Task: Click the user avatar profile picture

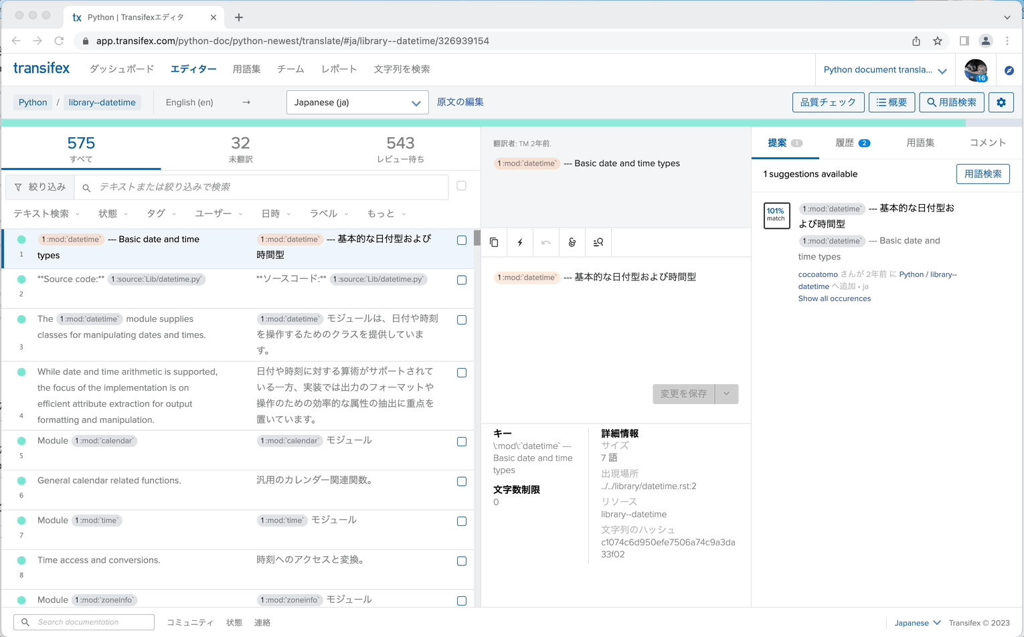Action: 975,70
